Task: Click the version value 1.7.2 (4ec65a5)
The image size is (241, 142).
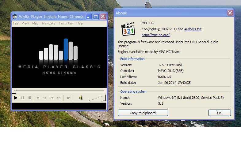Action: coord(170,65)
